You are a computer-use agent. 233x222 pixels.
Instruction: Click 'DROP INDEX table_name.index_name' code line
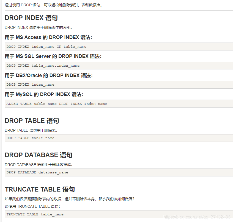click(43, 66)
